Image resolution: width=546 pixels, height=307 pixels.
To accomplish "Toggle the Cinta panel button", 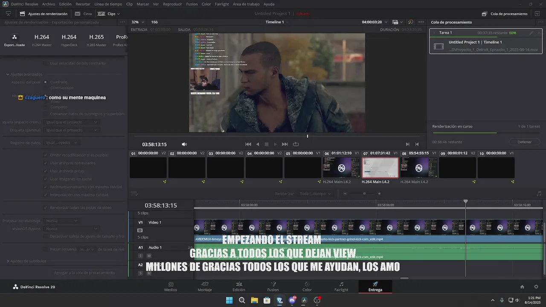I will [83, 14].
